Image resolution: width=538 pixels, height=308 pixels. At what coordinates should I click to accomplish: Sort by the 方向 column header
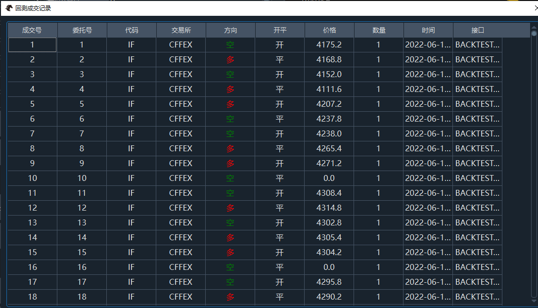click(x=230, y=30)
